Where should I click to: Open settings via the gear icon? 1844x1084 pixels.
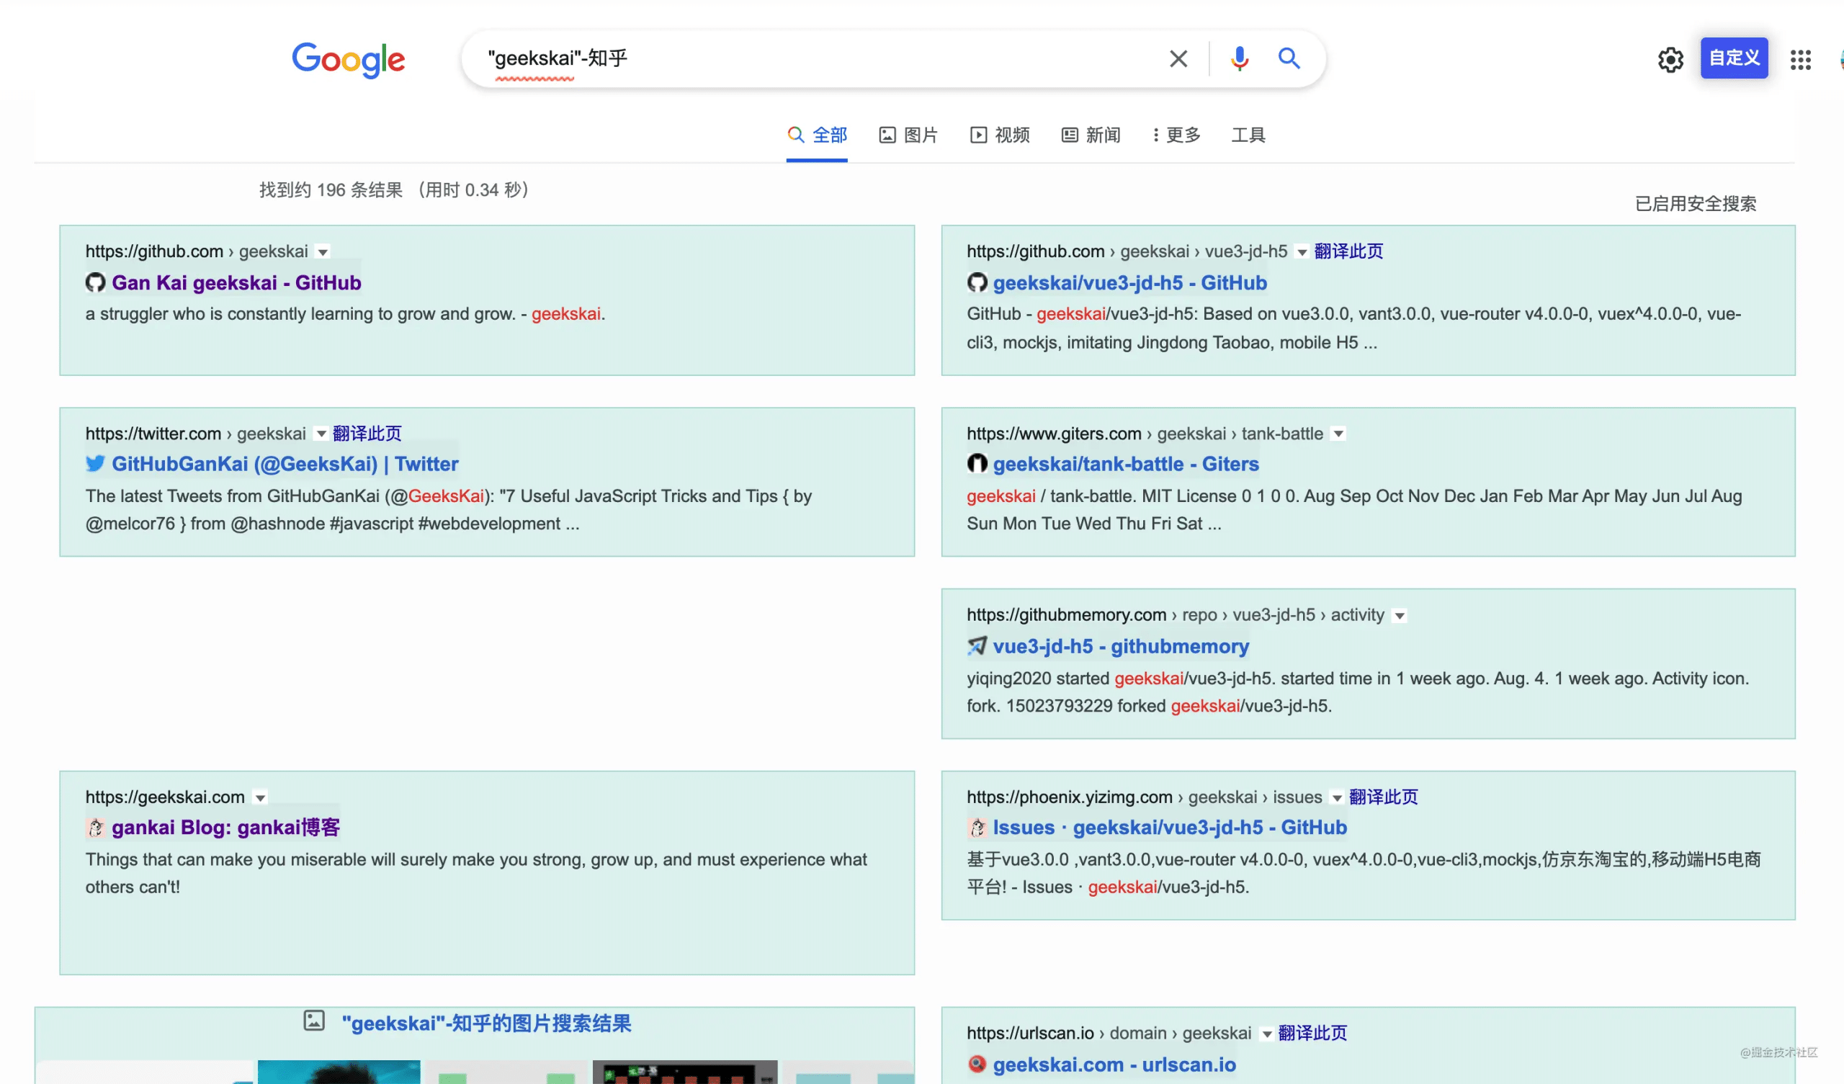tap(1670, 59)
